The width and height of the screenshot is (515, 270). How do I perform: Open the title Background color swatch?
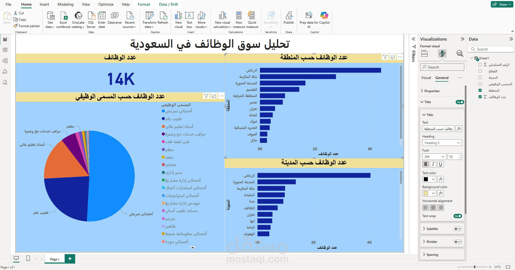pyautogui.click(x=429, y=193)
